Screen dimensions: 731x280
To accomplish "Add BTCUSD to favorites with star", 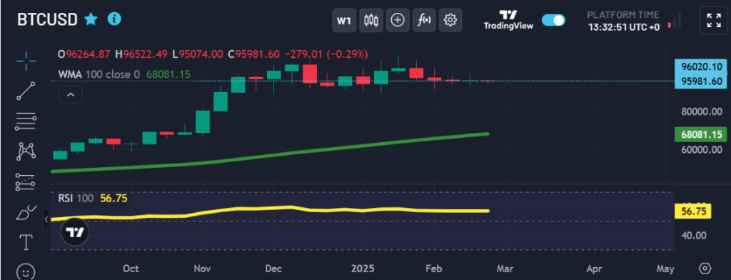I will (91, 19).
